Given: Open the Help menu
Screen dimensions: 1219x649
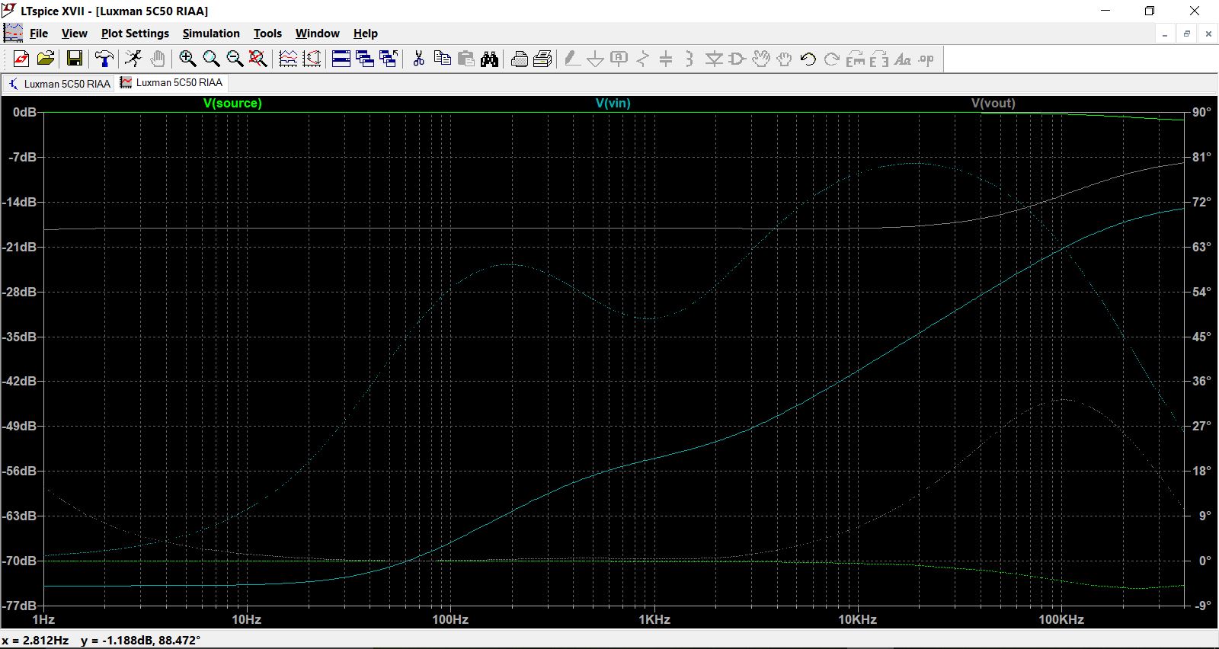Looking at the screenshot, I should [x=366, y=34].
